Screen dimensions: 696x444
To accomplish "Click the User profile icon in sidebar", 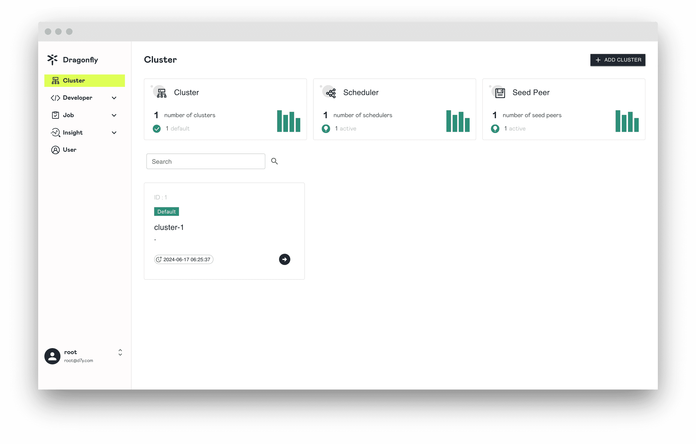I will point(55,150).
